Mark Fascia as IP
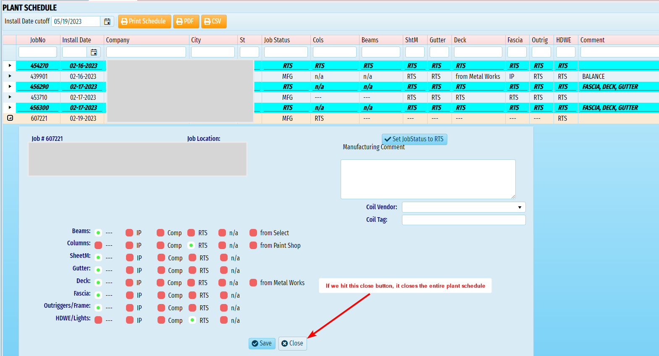This screenshot has height=356, width=659. [x=130, y=295]
